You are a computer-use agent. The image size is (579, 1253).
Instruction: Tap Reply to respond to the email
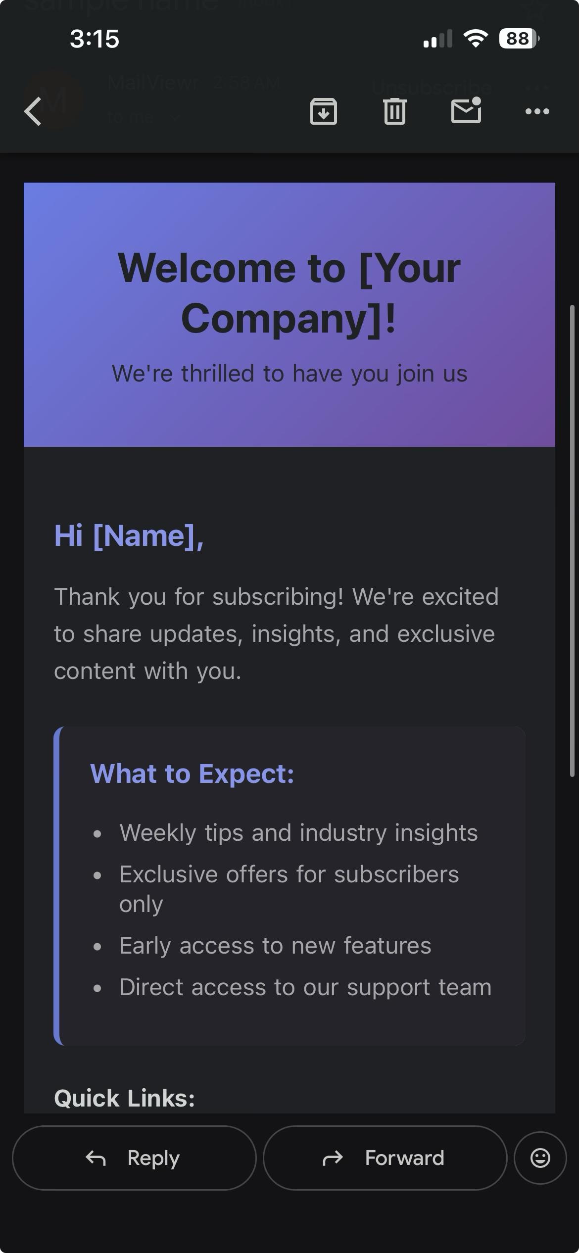[x=135, y=1158]
